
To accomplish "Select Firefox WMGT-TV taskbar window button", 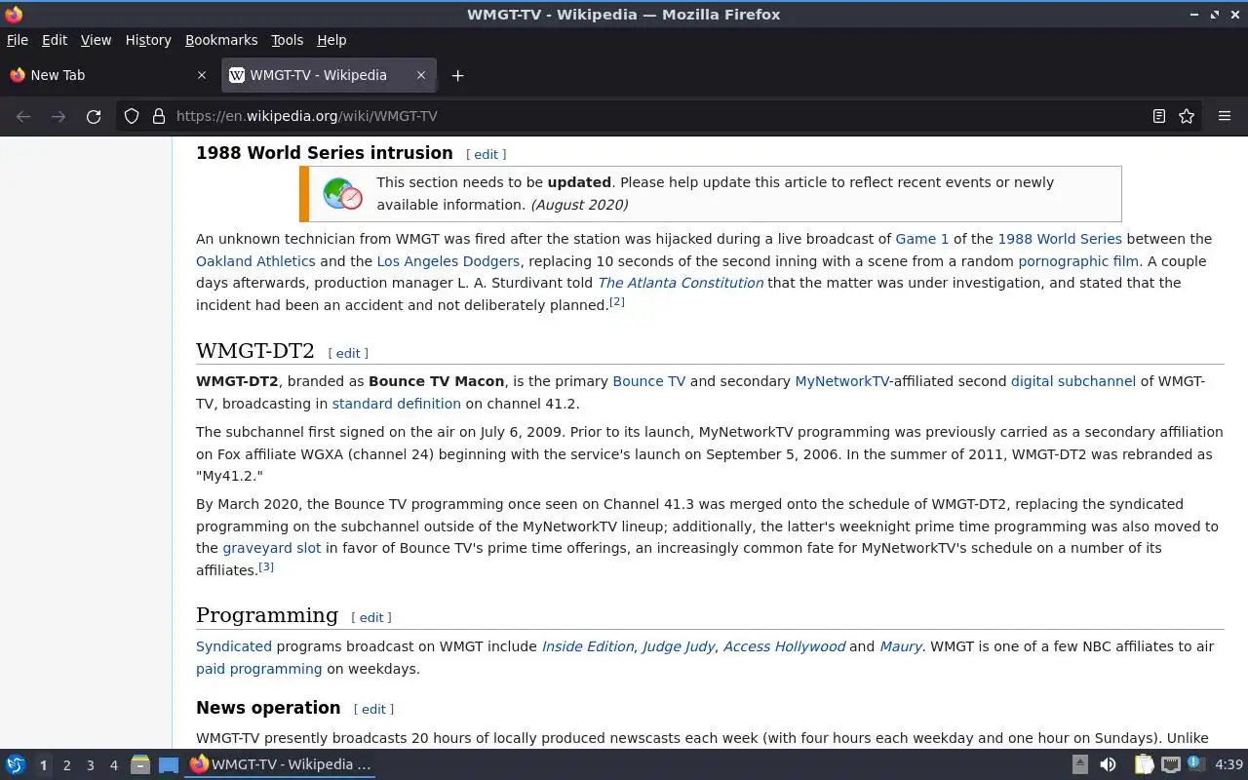I will click(281, 764).
